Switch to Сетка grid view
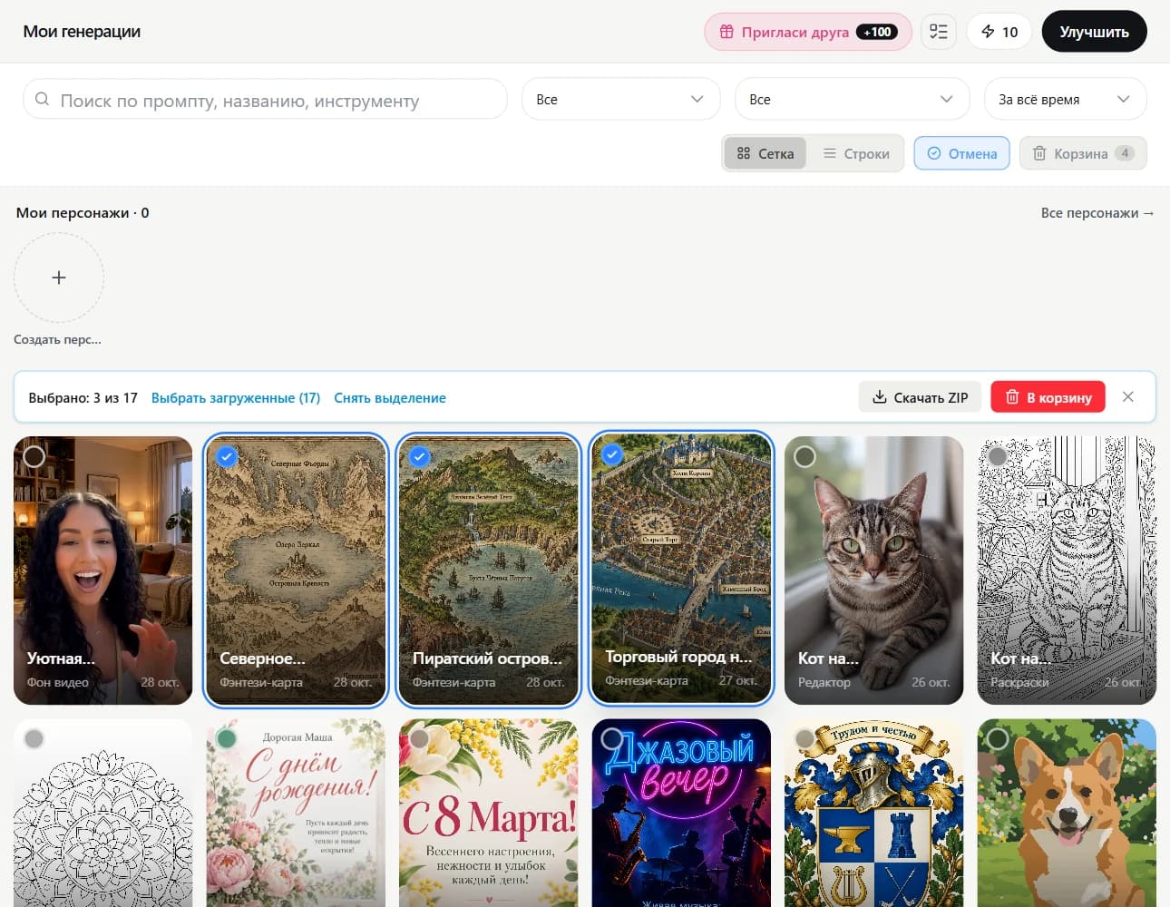The height and width of the screenshot is (907, 1170). pyautogui.click(x=765, y=153)
